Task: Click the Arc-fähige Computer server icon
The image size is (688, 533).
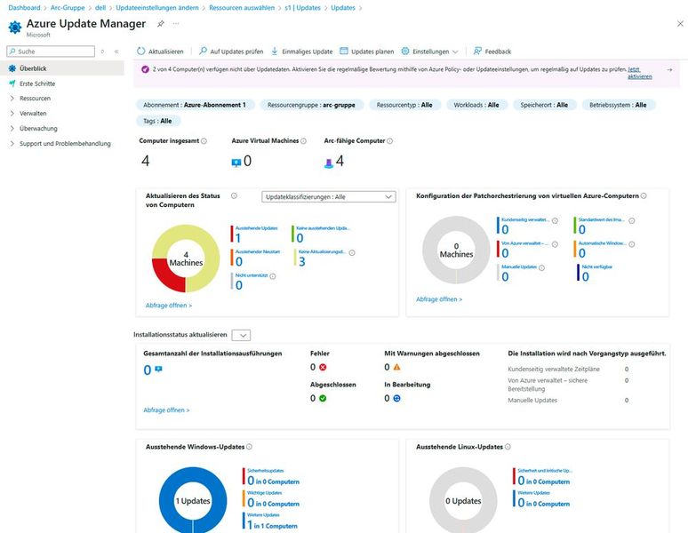Action: [x=329, y=163]
